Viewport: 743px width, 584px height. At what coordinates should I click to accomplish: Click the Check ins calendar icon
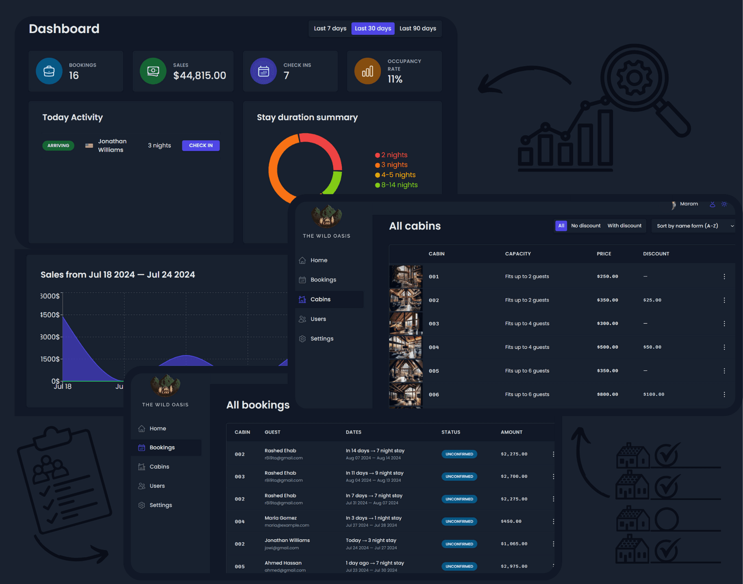pyautogui.click(x=263, y=71)
